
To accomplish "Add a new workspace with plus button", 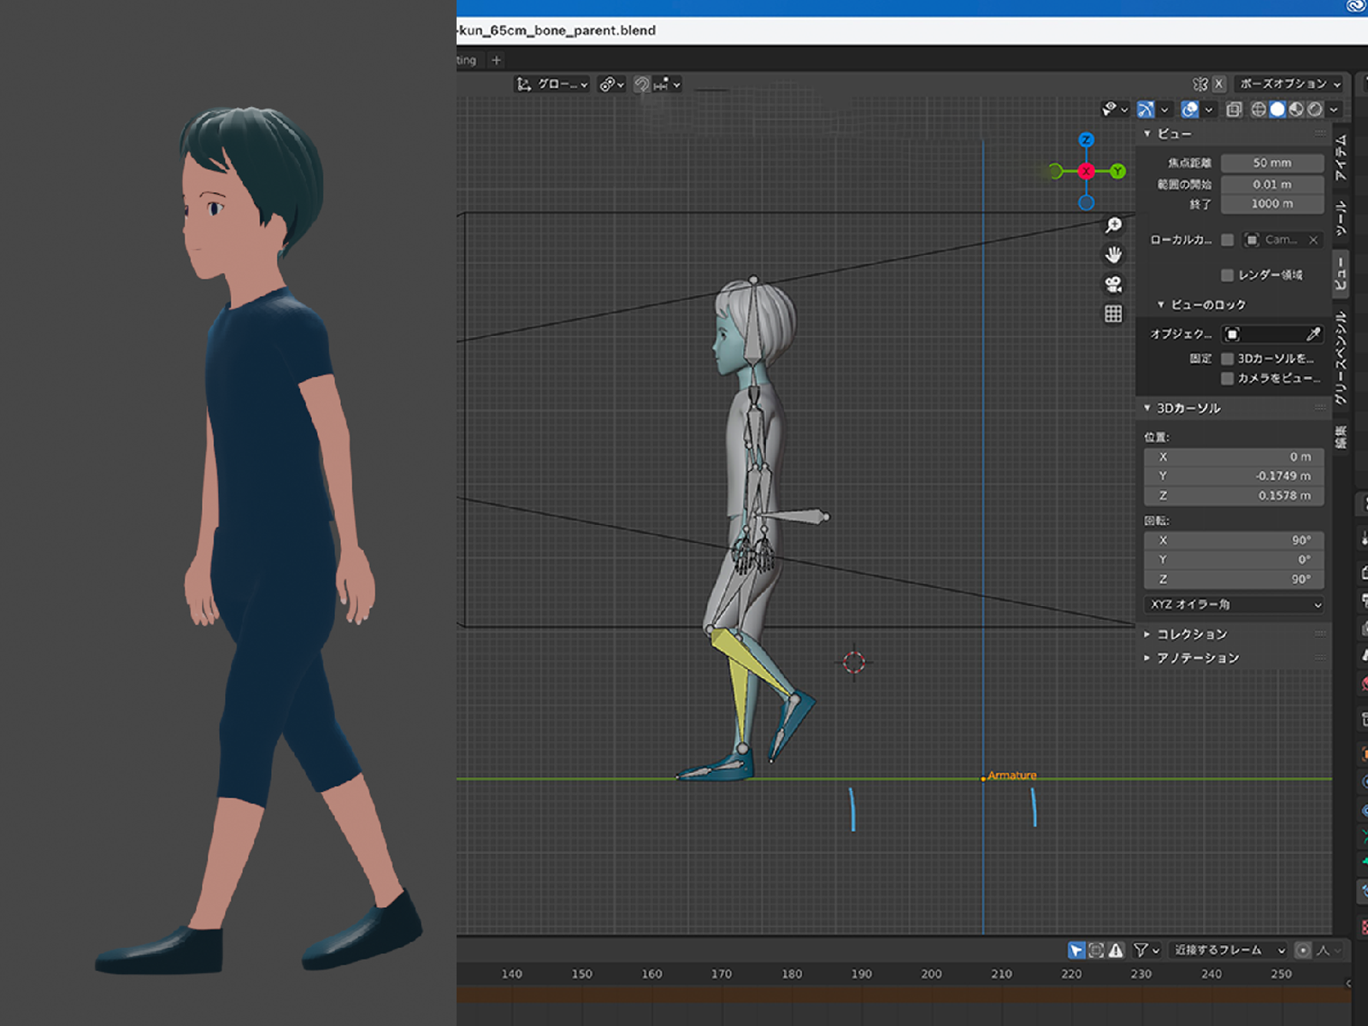I will tap(496, 61).
